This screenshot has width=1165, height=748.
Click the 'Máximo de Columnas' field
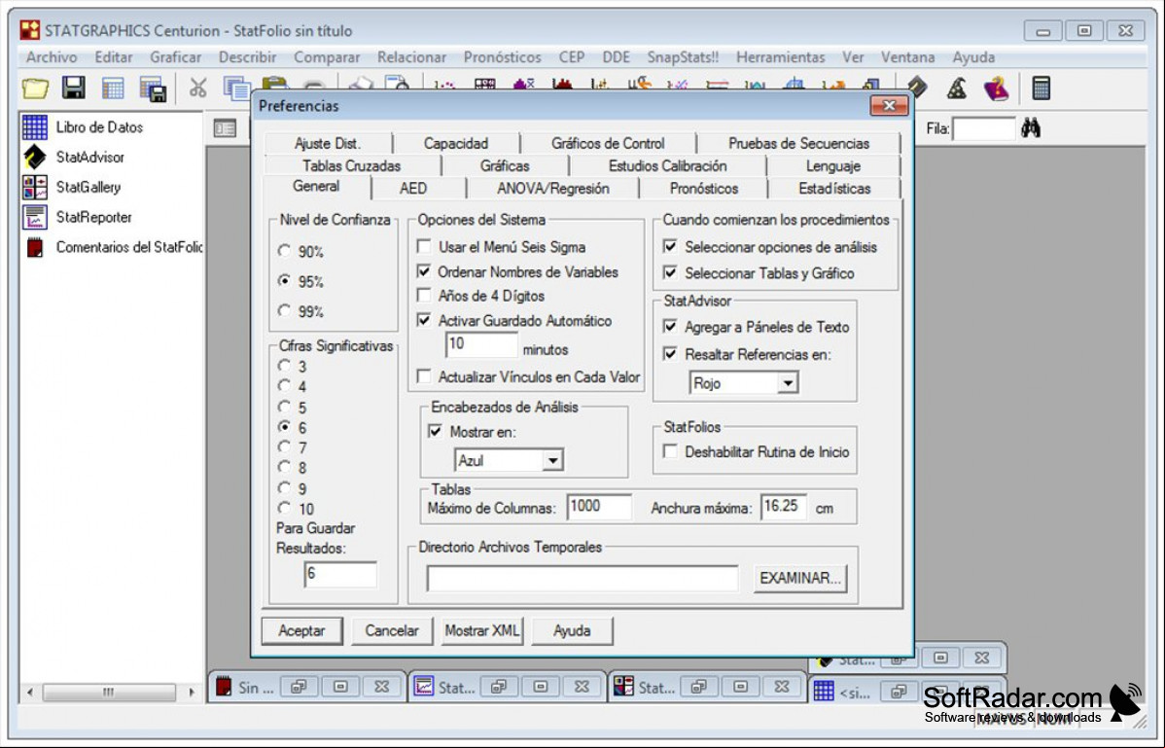click(599, 508)
